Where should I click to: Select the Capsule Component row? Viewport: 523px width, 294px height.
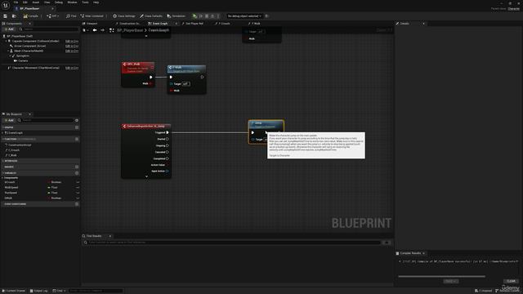(x=35, y=41)
